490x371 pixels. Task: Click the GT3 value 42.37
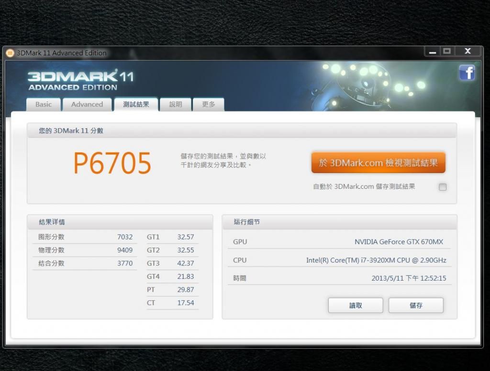pyautogui.click(x=186, y=263)
